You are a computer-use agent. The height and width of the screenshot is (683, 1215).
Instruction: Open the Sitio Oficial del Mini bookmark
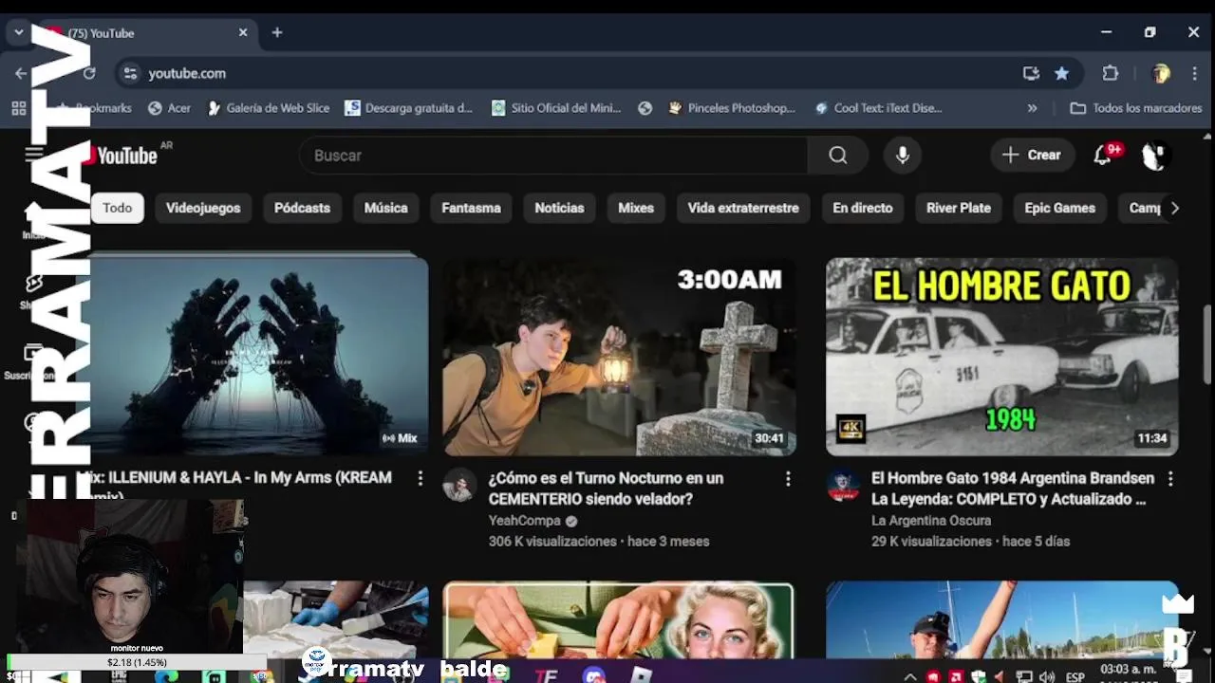click(555, 108)
